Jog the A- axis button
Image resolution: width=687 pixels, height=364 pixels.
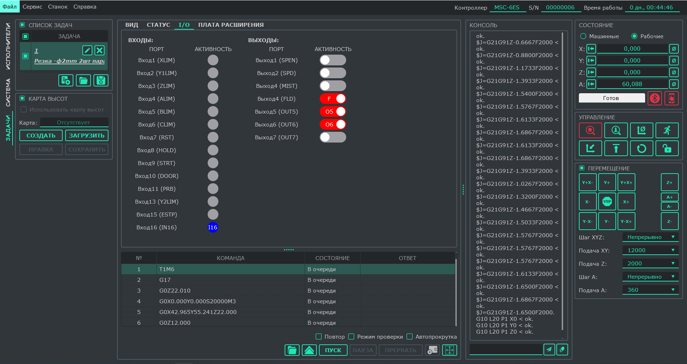pyautogui.click(x=669, y=206)
